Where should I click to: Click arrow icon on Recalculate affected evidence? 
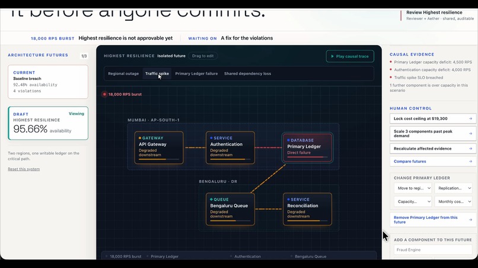coord(470,148)
